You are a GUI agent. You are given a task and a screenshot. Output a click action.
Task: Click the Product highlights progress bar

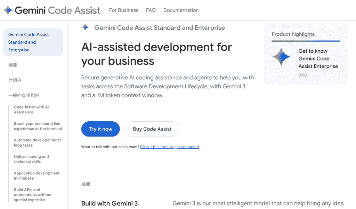[306, 41]
